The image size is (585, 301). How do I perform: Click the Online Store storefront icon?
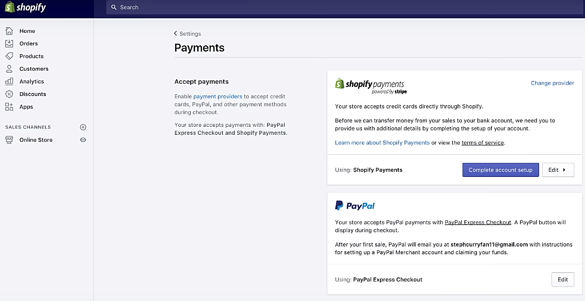[x=9, y=140]
